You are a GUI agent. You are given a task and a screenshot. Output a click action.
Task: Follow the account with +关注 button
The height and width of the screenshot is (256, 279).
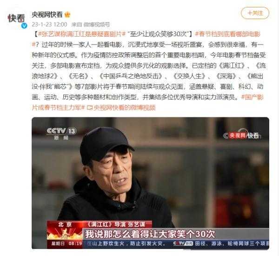(255, 13)
